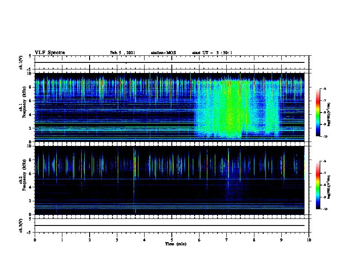
Task: Click the ch.2 spectrogram panel
Action: pos(170,180)
